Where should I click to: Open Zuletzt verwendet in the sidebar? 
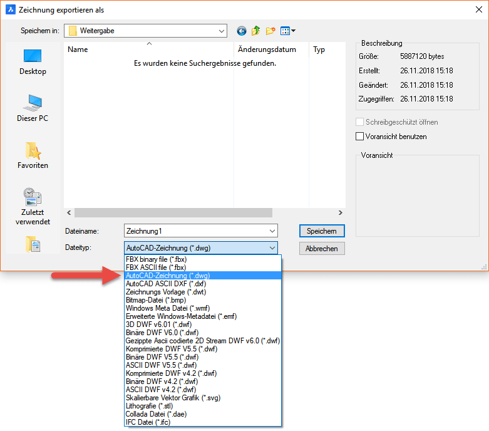pyautogui.click(x=33, y=207)
